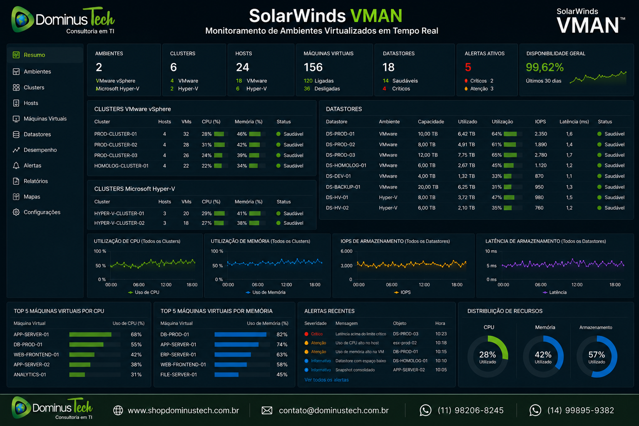The image size is (639, 426).
Task: Click the Mapas map icon
Action: coord(16,197)
